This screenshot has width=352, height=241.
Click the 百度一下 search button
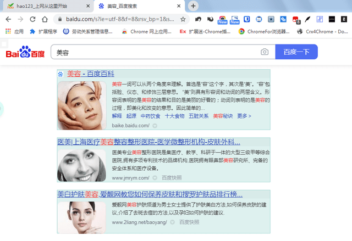(x=296, y=52)
